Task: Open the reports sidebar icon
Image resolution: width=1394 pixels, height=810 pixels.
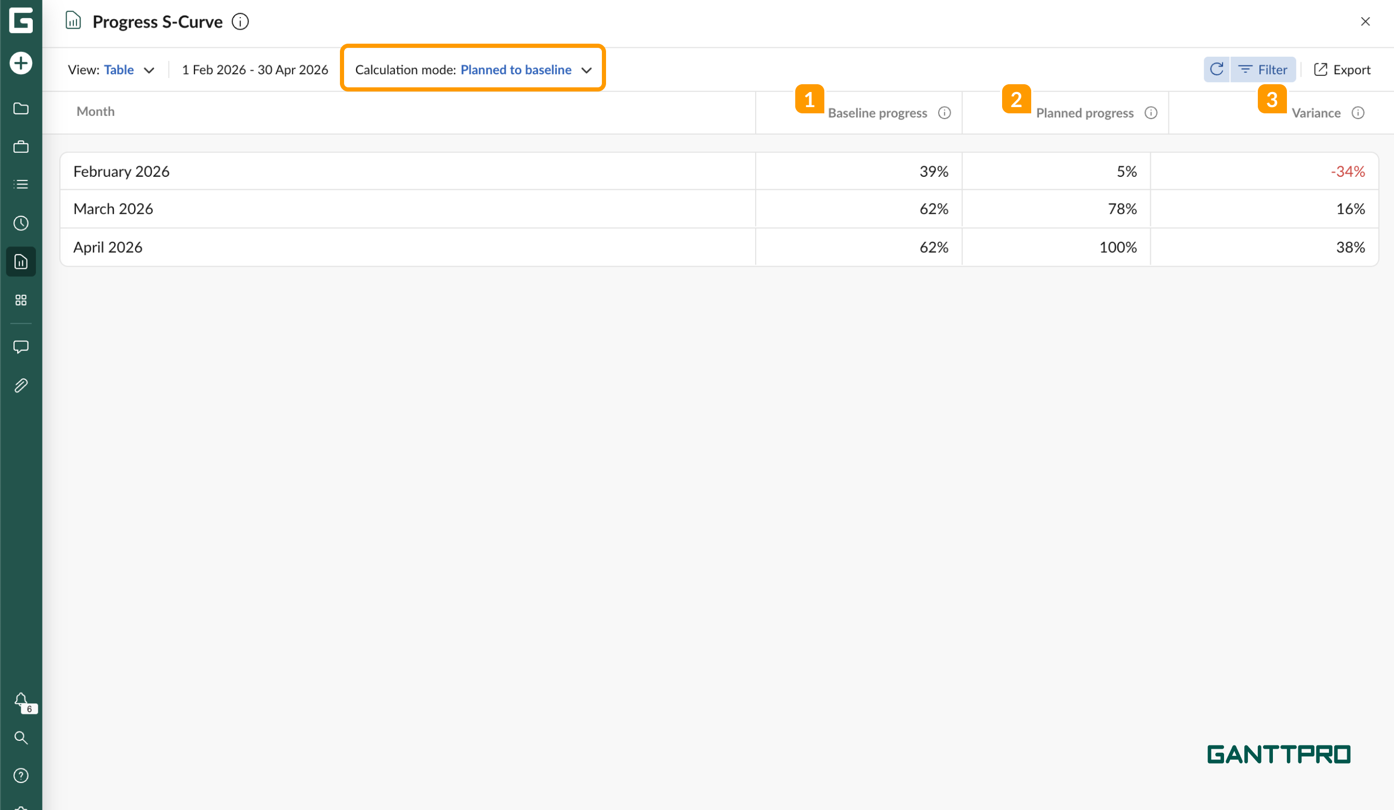Action: coord(21,261)
